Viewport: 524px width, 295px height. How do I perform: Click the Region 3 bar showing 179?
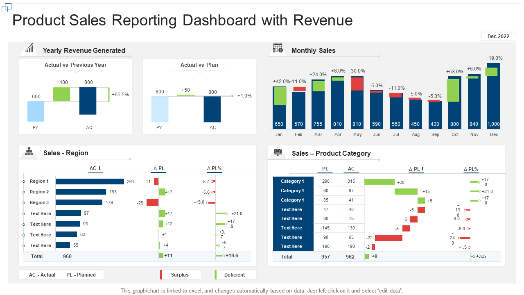click(x=79, y=202)
